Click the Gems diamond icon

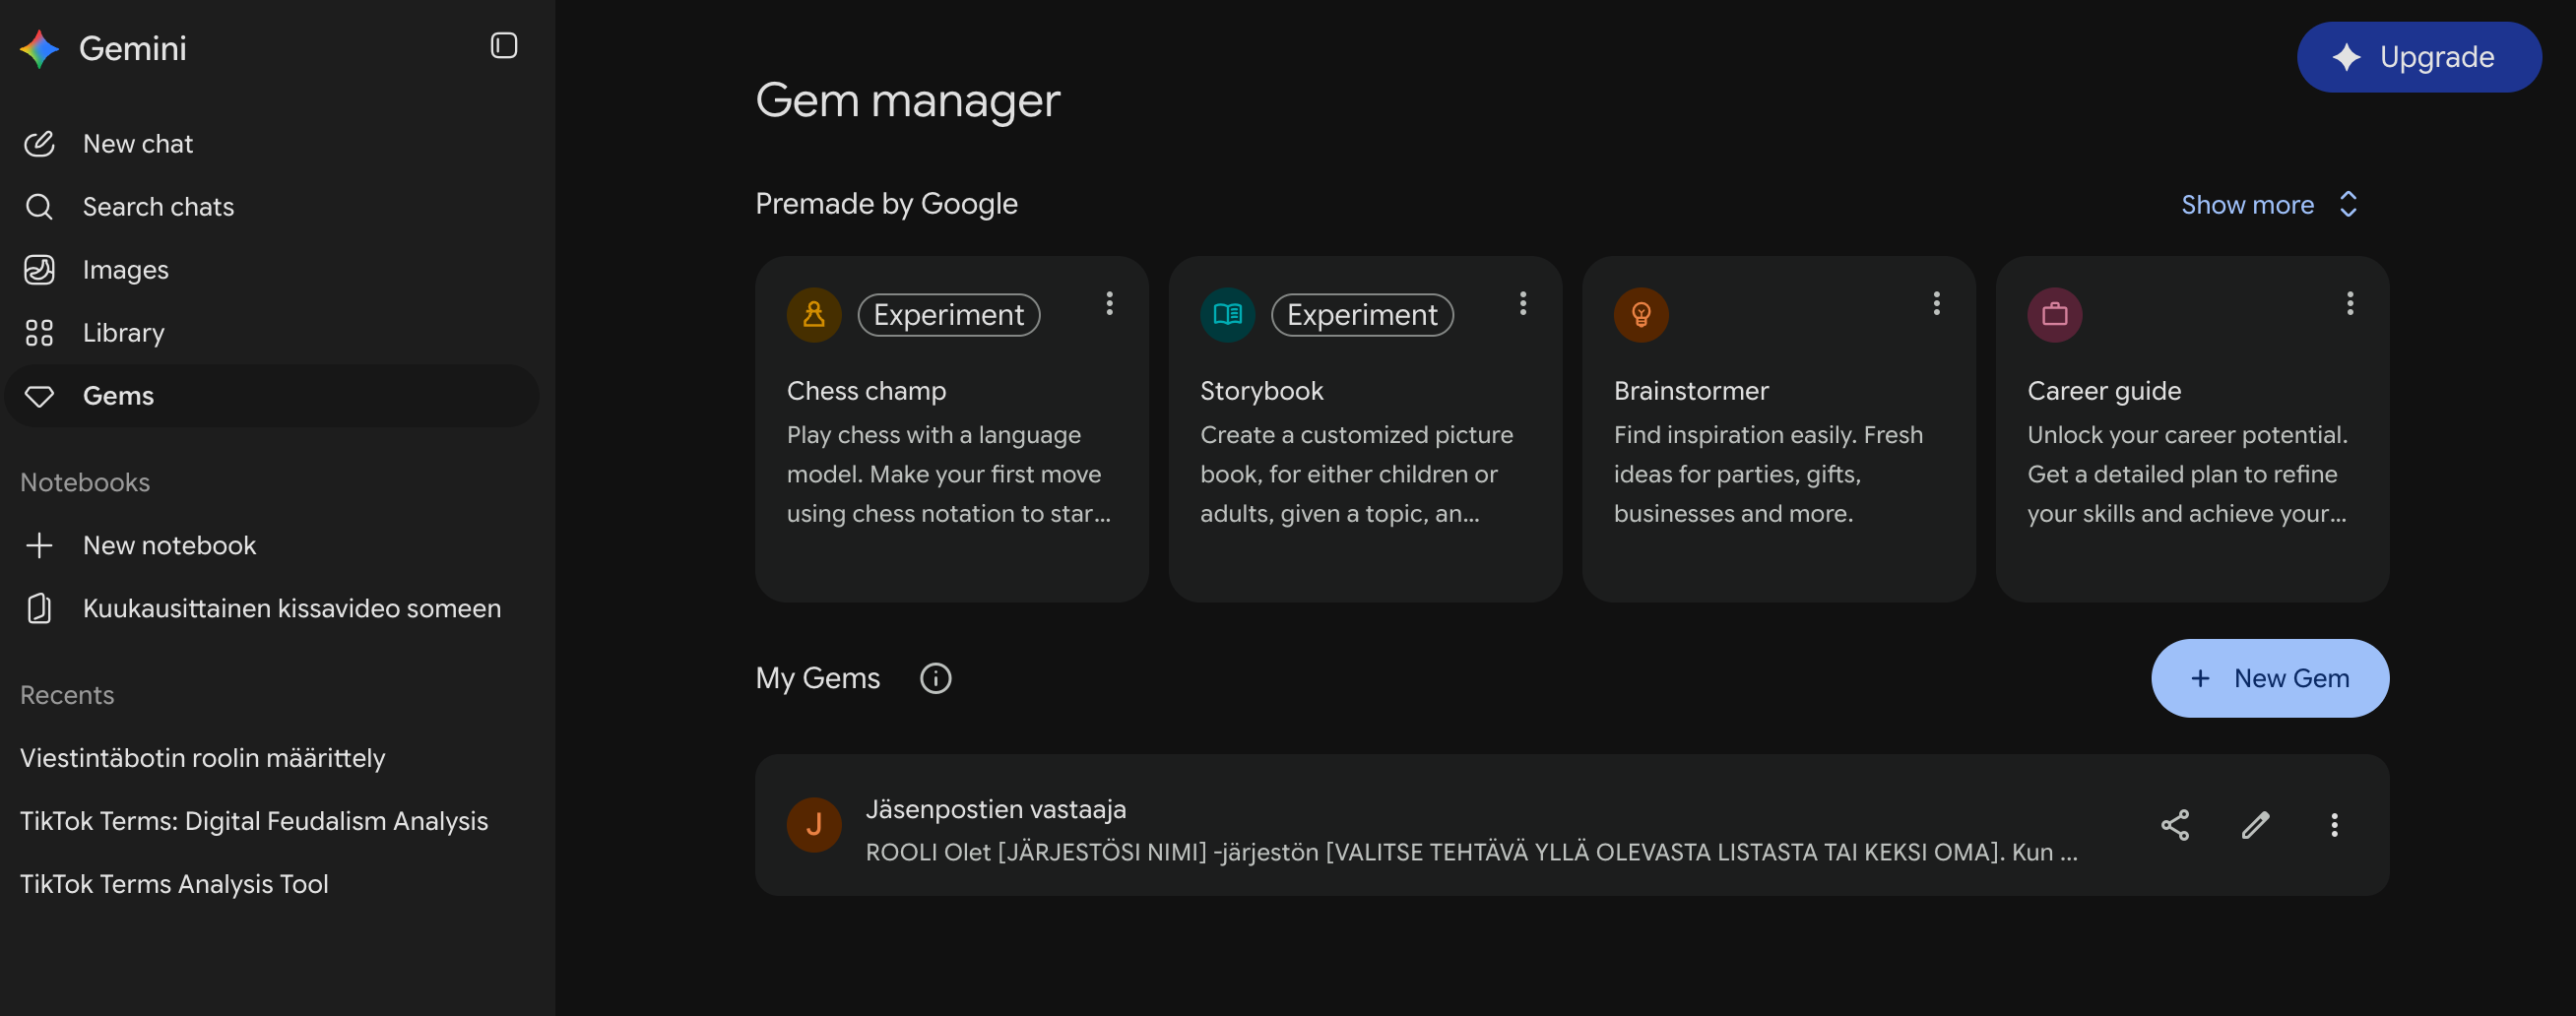point(39,396)
